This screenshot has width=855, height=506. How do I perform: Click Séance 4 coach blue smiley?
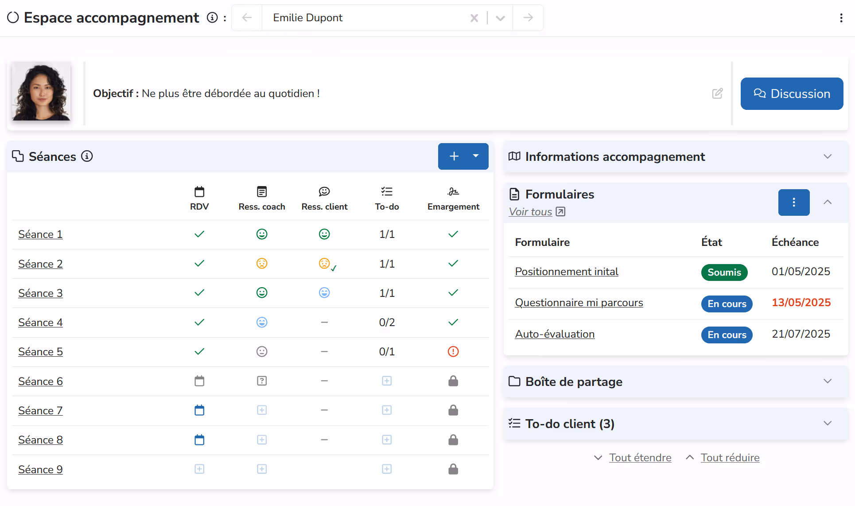pyautogui.click(x=262, y=322)
